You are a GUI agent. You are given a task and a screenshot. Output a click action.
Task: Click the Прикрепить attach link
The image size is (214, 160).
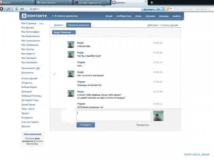click(x=142, y=125)
